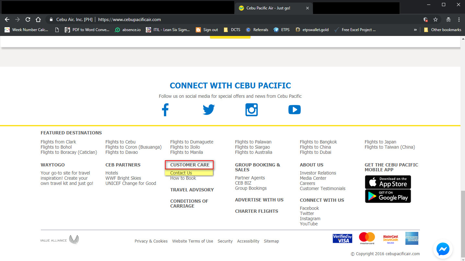The width and height of the screenshot is (465, 261).
Task: Open the CEB BIZ link
Action: pos(243,183)
